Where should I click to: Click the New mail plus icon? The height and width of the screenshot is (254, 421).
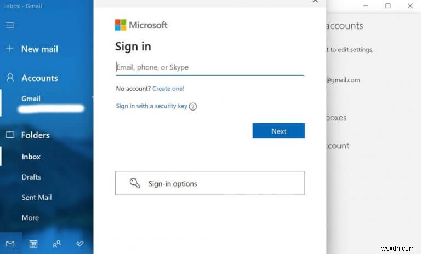click(10, 48)
